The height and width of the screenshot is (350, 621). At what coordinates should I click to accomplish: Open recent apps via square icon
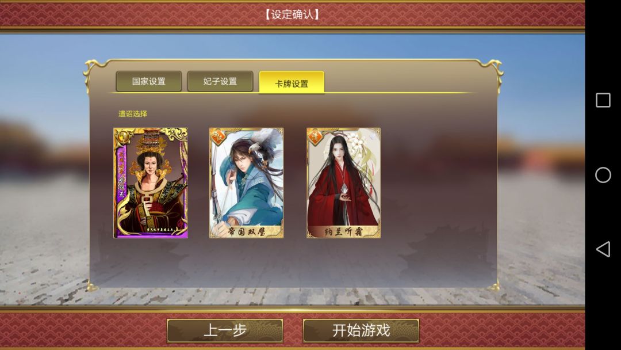pos(603,100)
